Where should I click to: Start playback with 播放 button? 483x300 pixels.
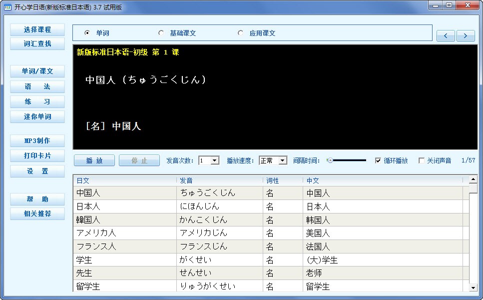coord(94,160)
